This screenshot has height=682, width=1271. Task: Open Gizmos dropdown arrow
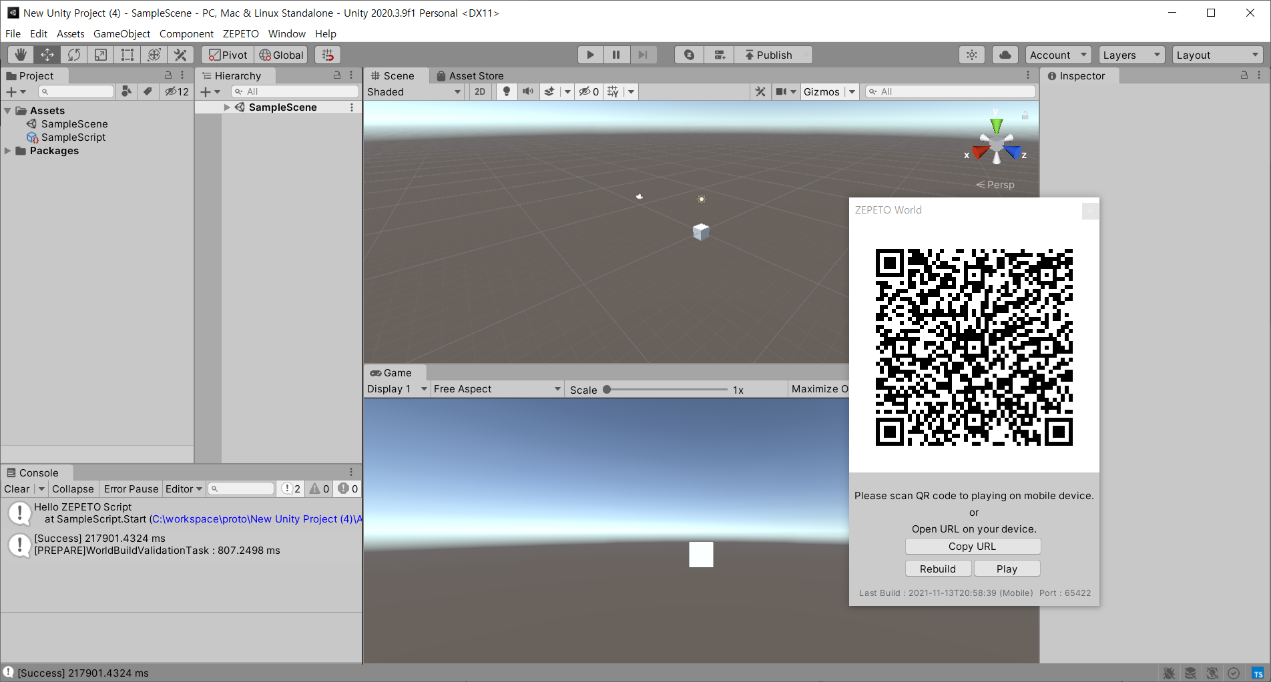click(852, 91)
